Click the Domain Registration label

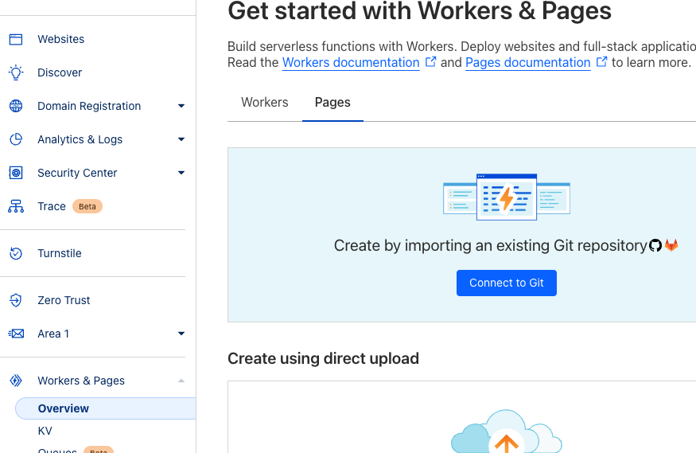point(89,106)
